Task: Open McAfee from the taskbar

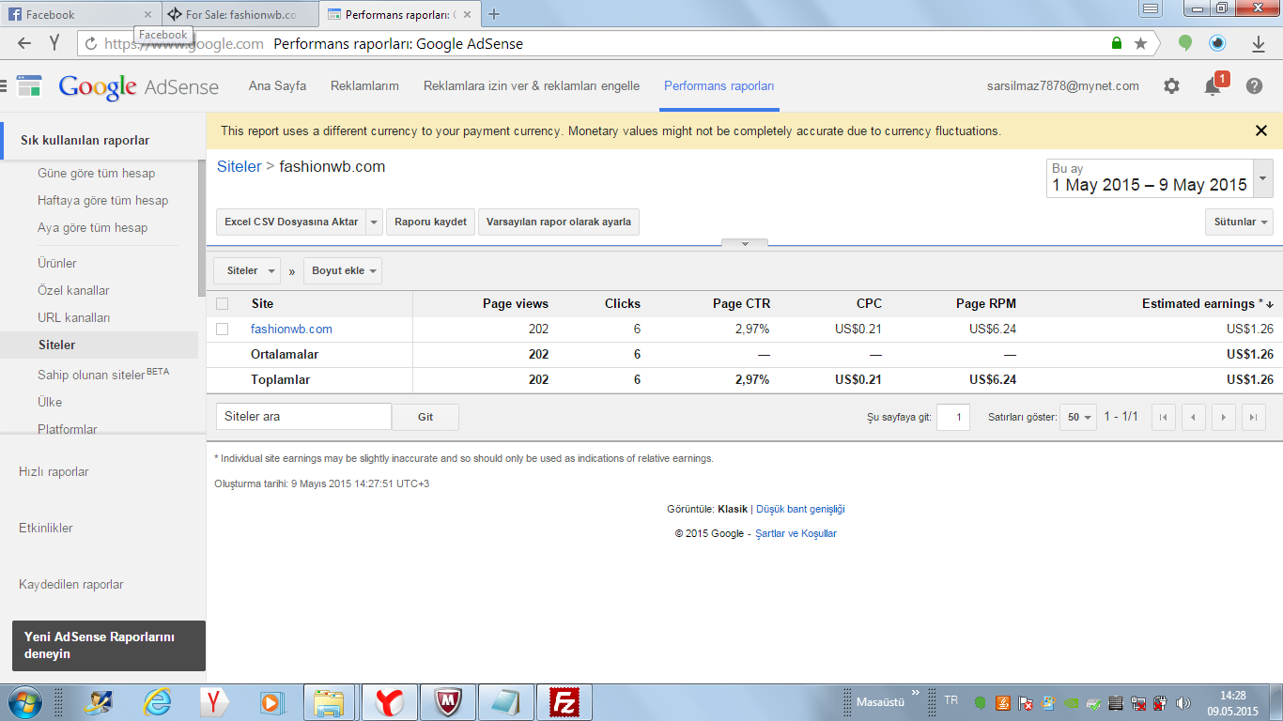Action: coord(448,702)
